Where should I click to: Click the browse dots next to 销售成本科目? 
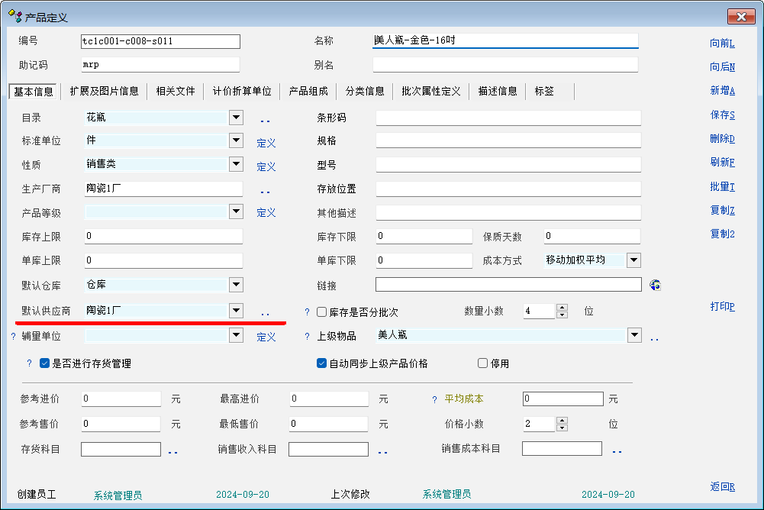[x=617, y=451]
